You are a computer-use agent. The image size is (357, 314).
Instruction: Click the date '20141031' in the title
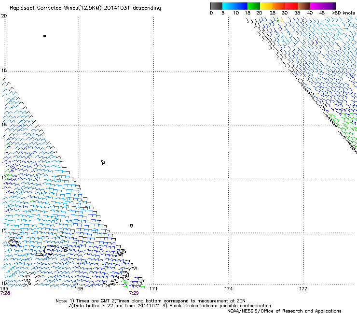pyautogui.click(x=117, y=8)
